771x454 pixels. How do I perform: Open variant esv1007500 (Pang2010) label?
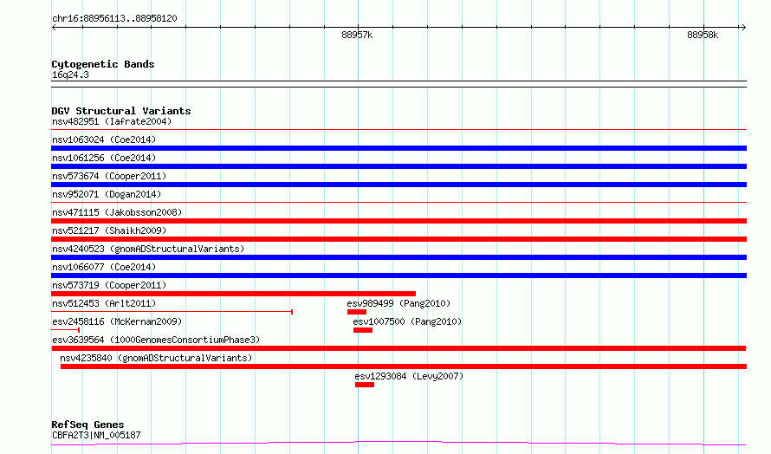(x=407, y=321)
